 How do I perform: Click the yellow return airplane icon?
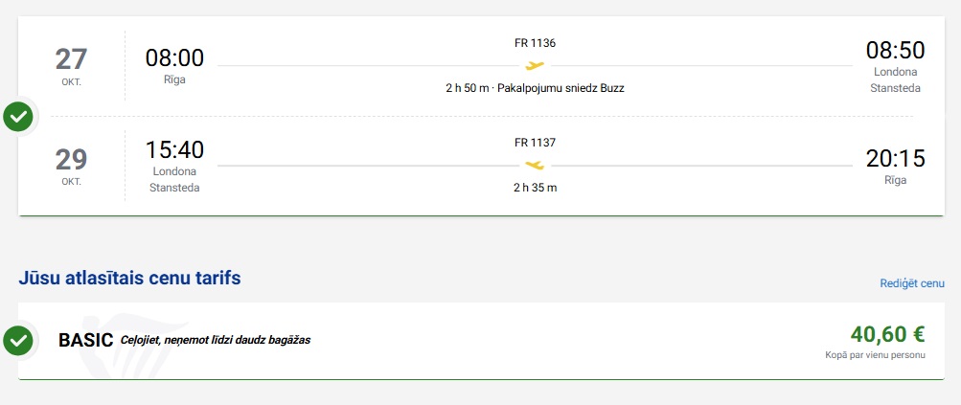535,165
